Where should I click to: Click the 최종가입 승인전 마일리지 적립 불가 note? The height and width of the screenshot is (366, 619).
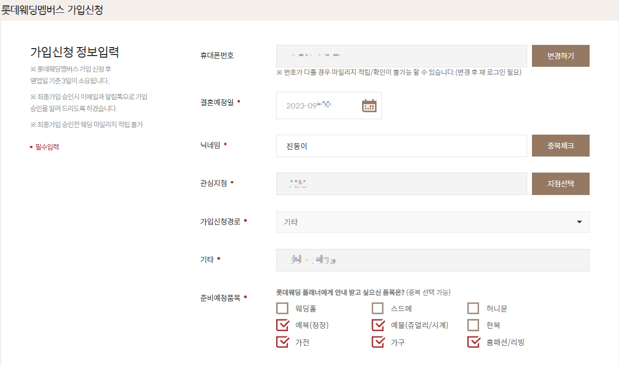click(87, 124)
